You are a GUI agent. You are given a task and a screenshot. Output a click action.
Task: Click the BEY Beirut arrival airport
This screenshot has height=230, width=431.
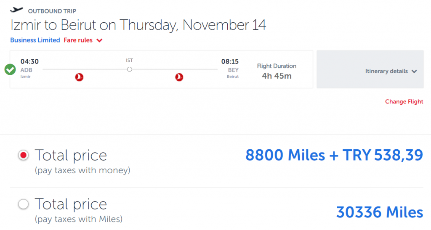tap(232, 73)
